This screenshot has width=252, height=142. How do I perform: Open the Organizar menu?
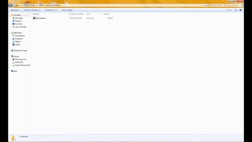(x=15, y=10)
